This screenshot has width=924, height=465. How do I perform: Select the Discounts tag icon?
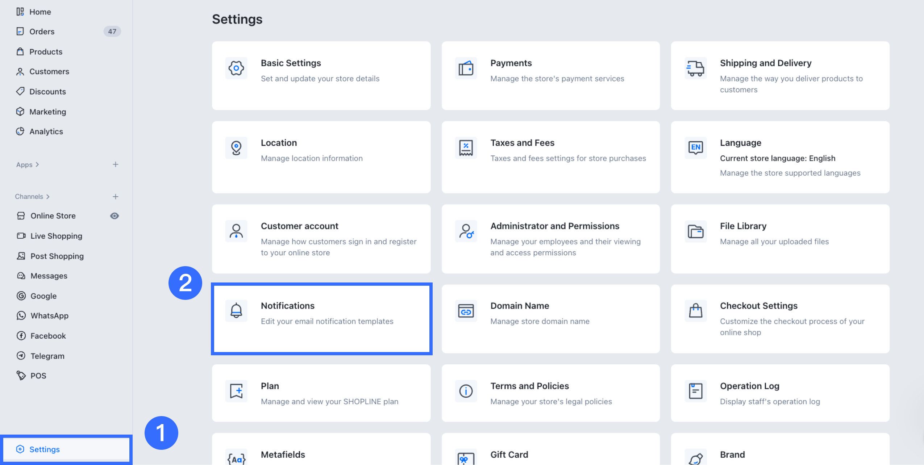(21, 91)
